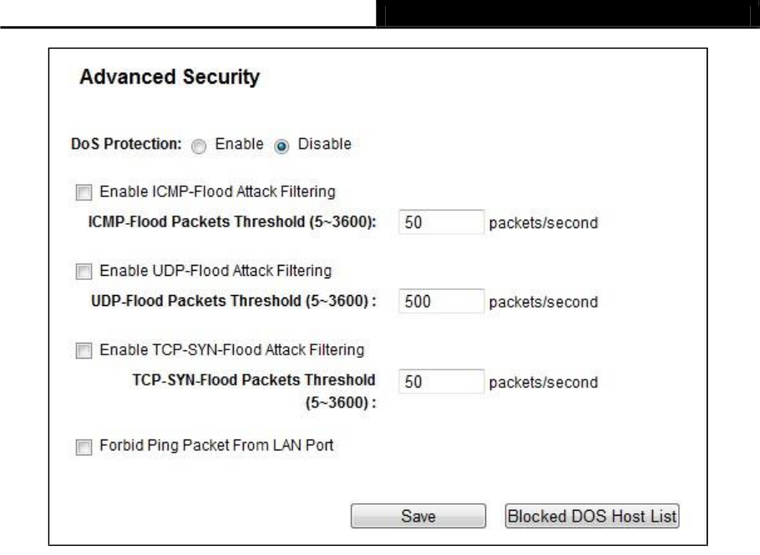Click the UDP-Flood Packets Threshold (5~3600) label
The width and height of the screenshot is (760, 555).
(233, 302)
